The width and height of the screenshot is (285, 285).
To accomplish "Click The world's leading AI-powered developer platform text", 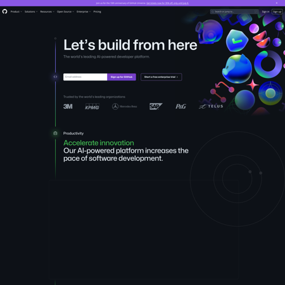I will 106,57.
